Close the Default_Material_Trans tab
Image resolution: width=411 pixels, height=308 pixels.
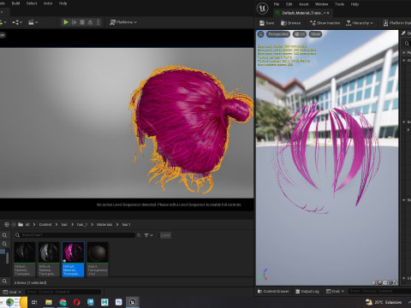pos(328,13)
